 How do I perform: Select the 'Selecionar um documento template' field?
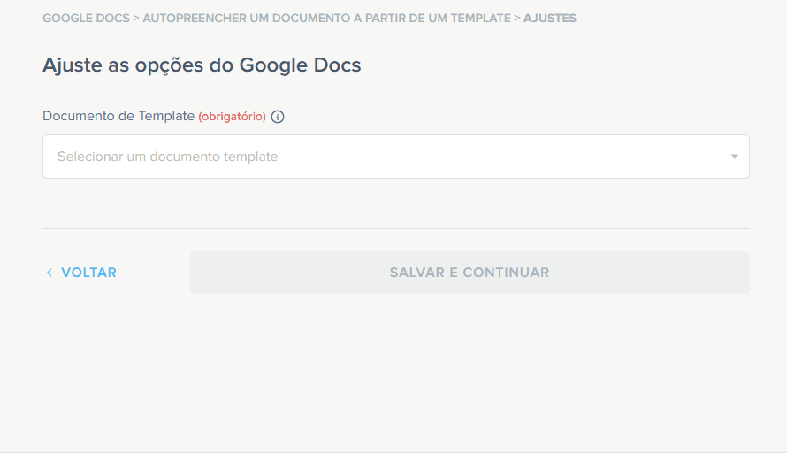click(396, 157)
